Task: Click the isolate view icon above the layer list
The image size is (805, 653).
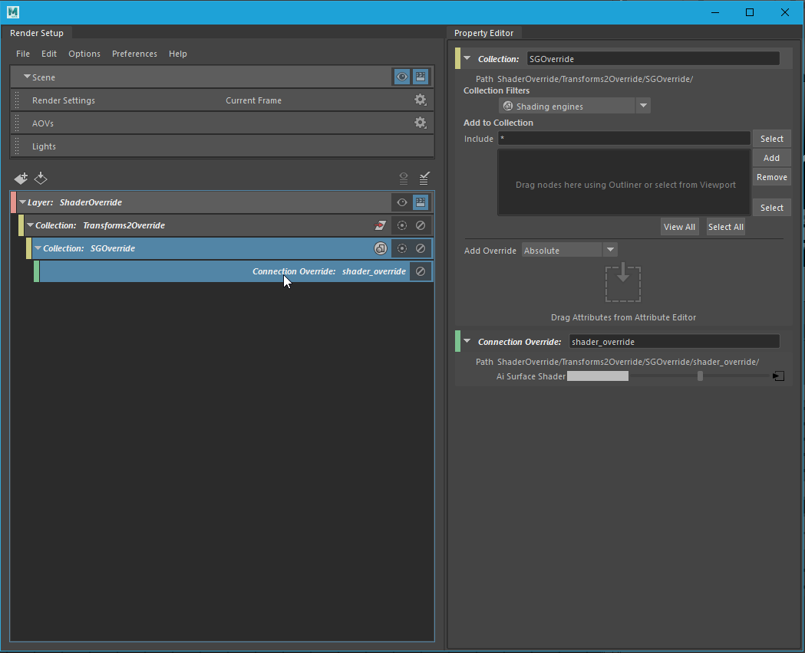Action: 404,178
